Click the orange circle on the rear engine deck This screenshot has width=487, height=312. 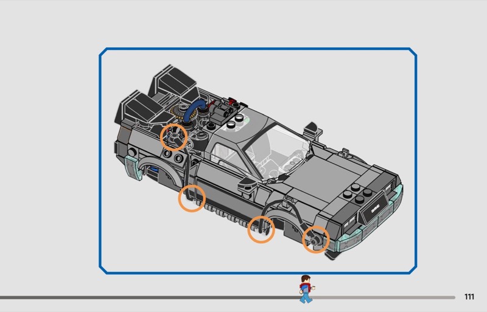(x=173, y=137)
